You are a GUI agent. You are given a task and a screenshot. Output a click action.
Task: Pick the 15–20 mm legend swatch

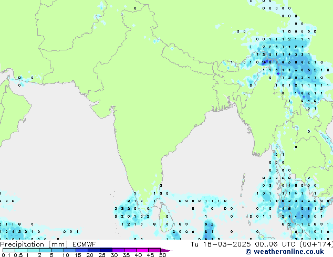[82, 250]
